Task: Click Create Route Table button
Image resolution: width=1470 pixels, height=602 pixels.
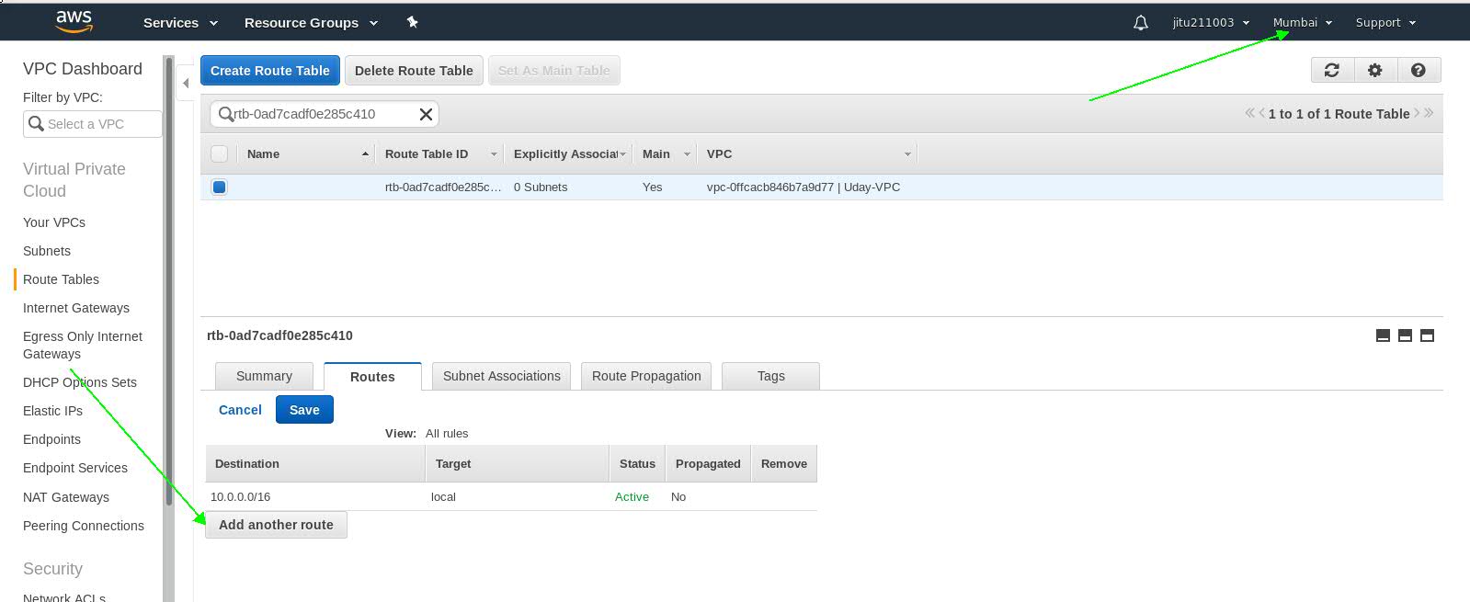Action: point(270,71)
